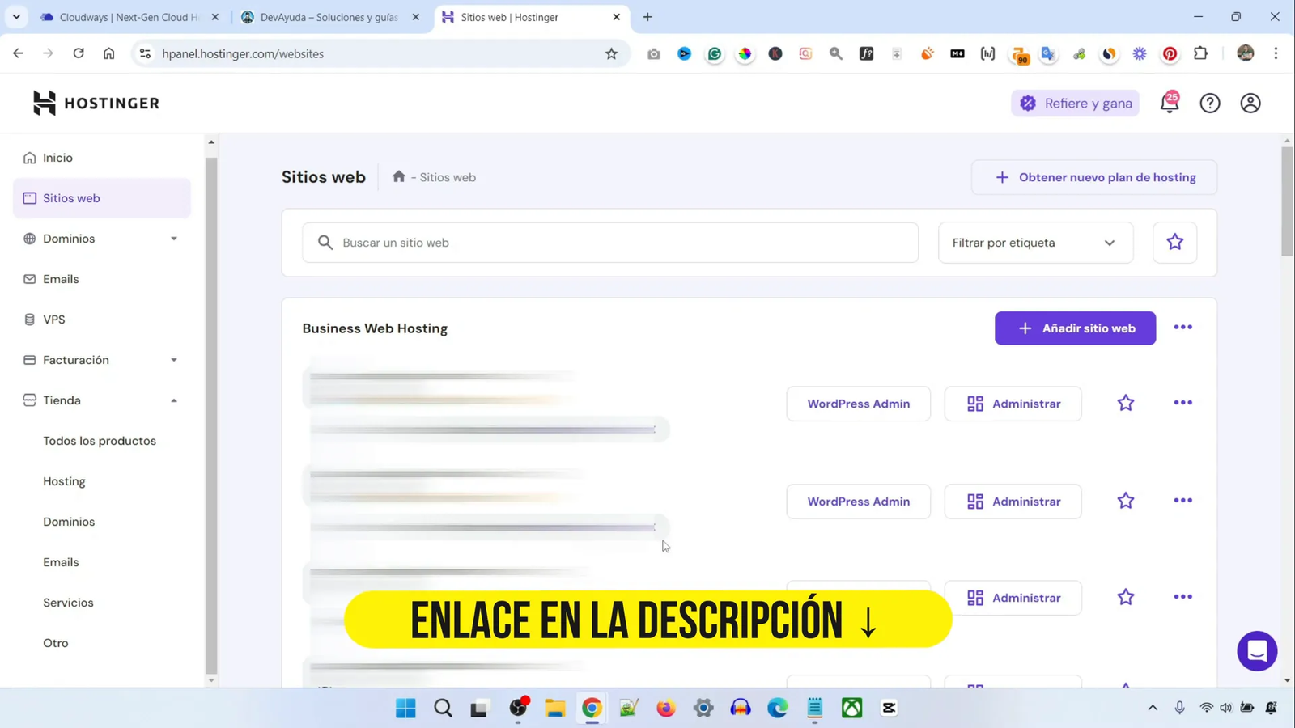
Task: Open Business Web Hosting three-dot menu
Action: [x=1182, y=327]
